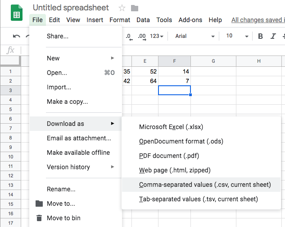Download as Comma-separated values (.csv)
Screen dimensions: 285x227
(x=205, y=185)
